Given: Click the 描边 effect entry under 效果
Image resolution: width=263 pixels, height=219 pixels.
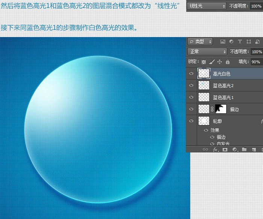Looking at the screenshot, I should point(221,137).
